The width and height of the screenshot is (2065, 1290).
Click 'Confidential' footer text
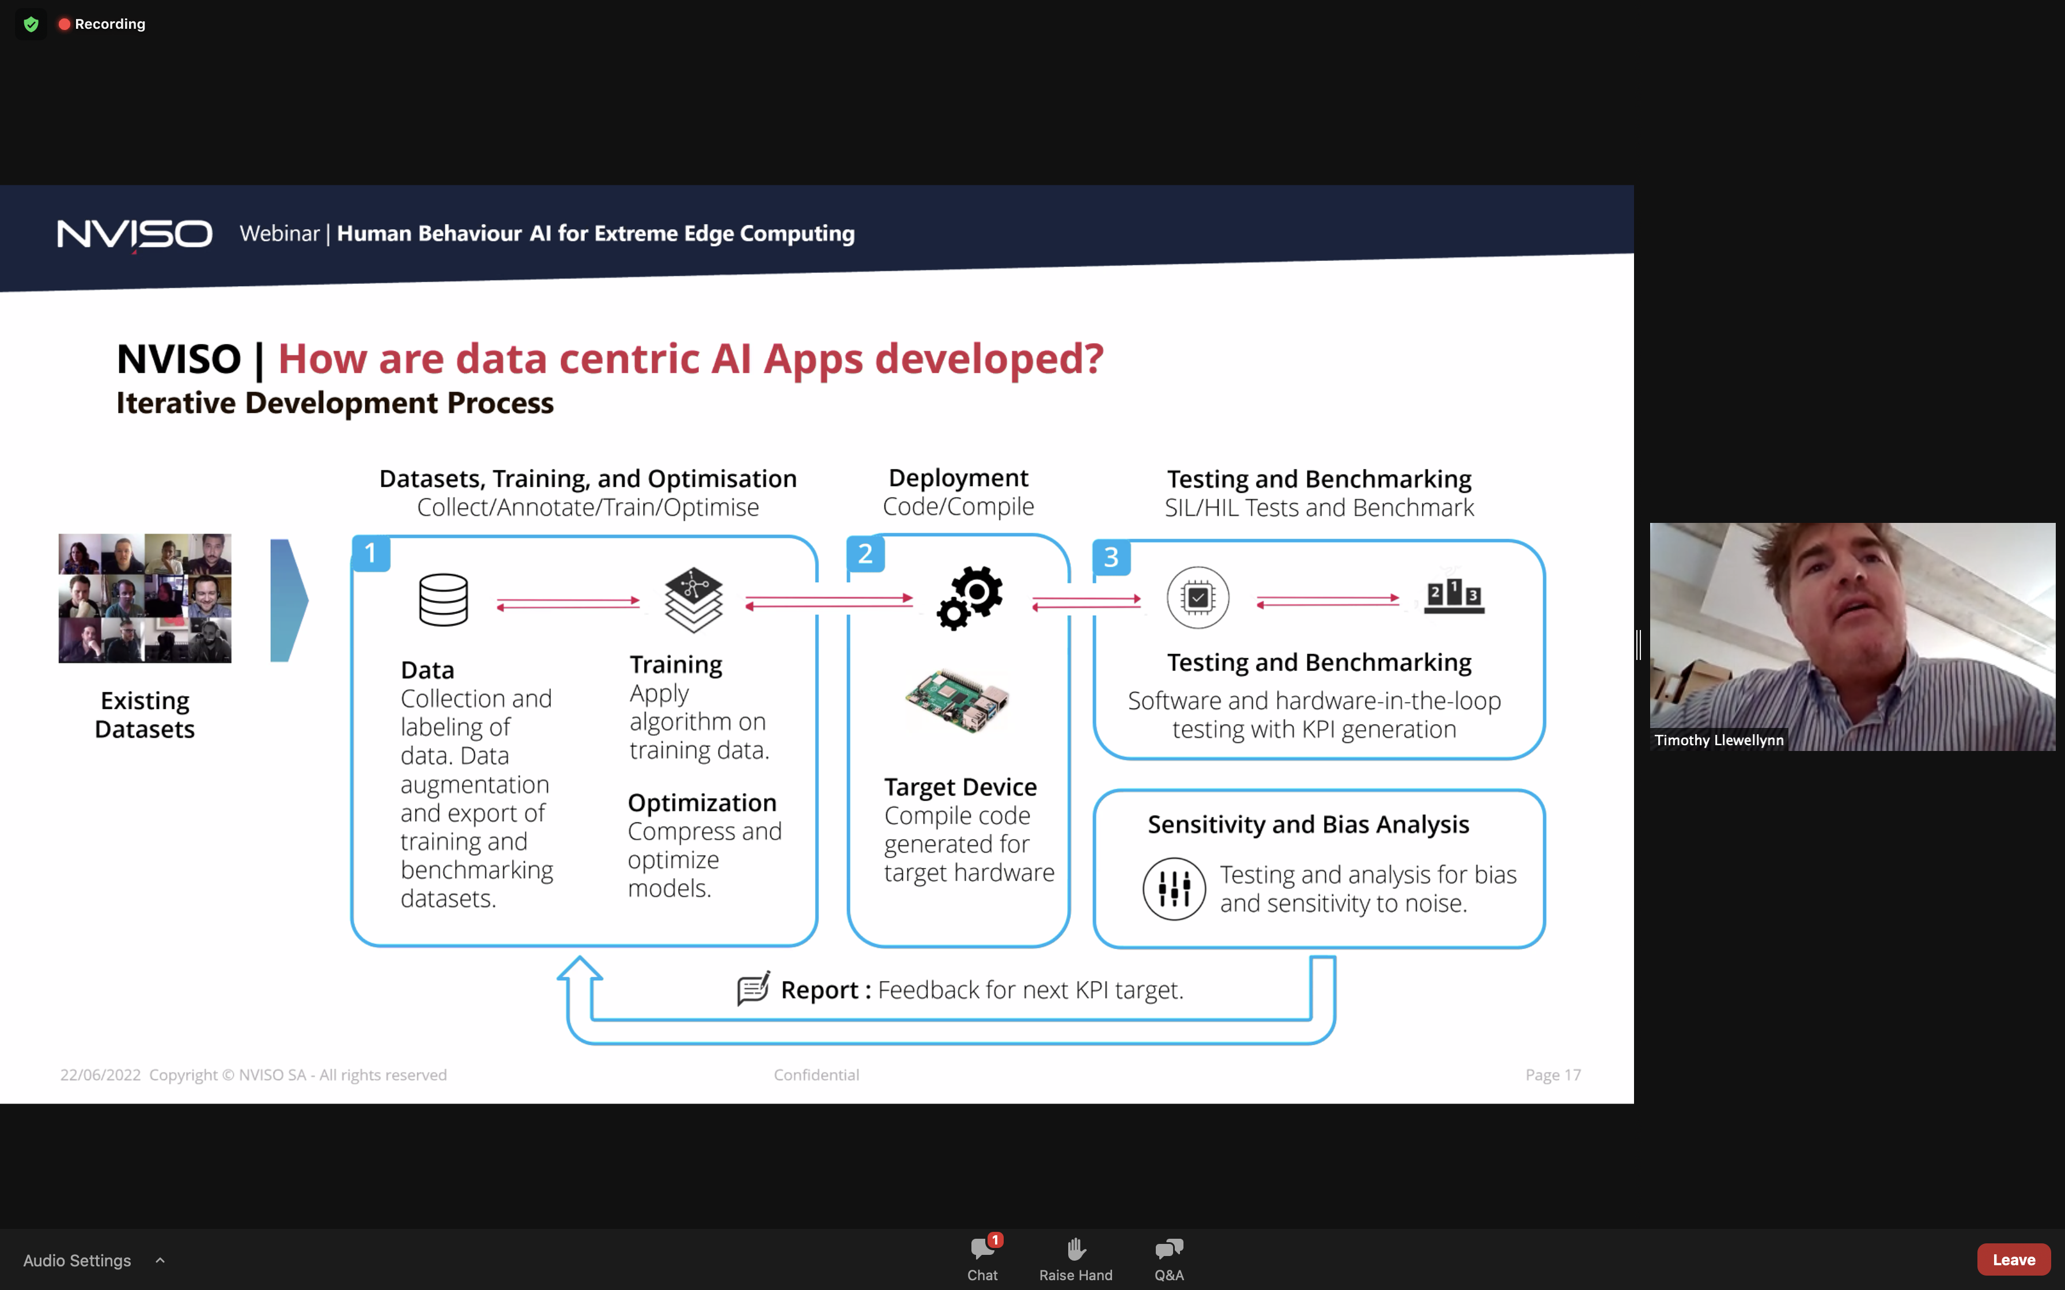point(816,1075)
